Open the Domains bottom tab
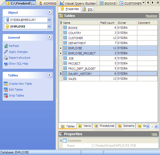Image resolution: width=160 pixels, height=155 pixels. 126,126
